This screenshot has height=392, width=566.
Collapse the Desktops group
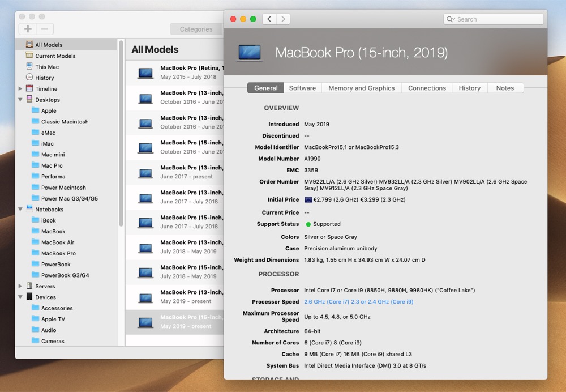coord(20,100)
